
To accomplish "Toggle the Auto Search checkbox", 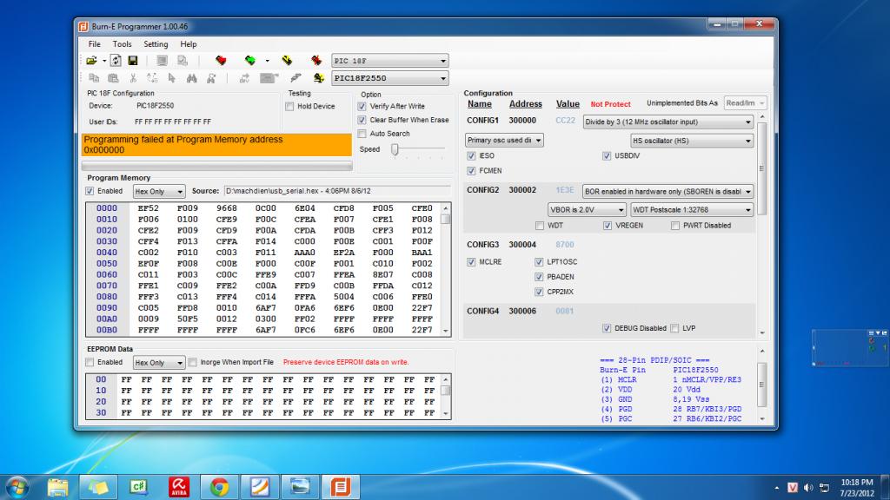I will point(362,134).
